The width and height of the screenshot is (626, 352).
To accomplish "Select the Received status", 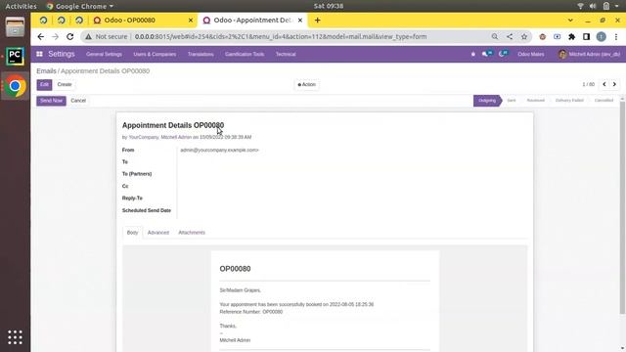I will (x=535, y=101).
